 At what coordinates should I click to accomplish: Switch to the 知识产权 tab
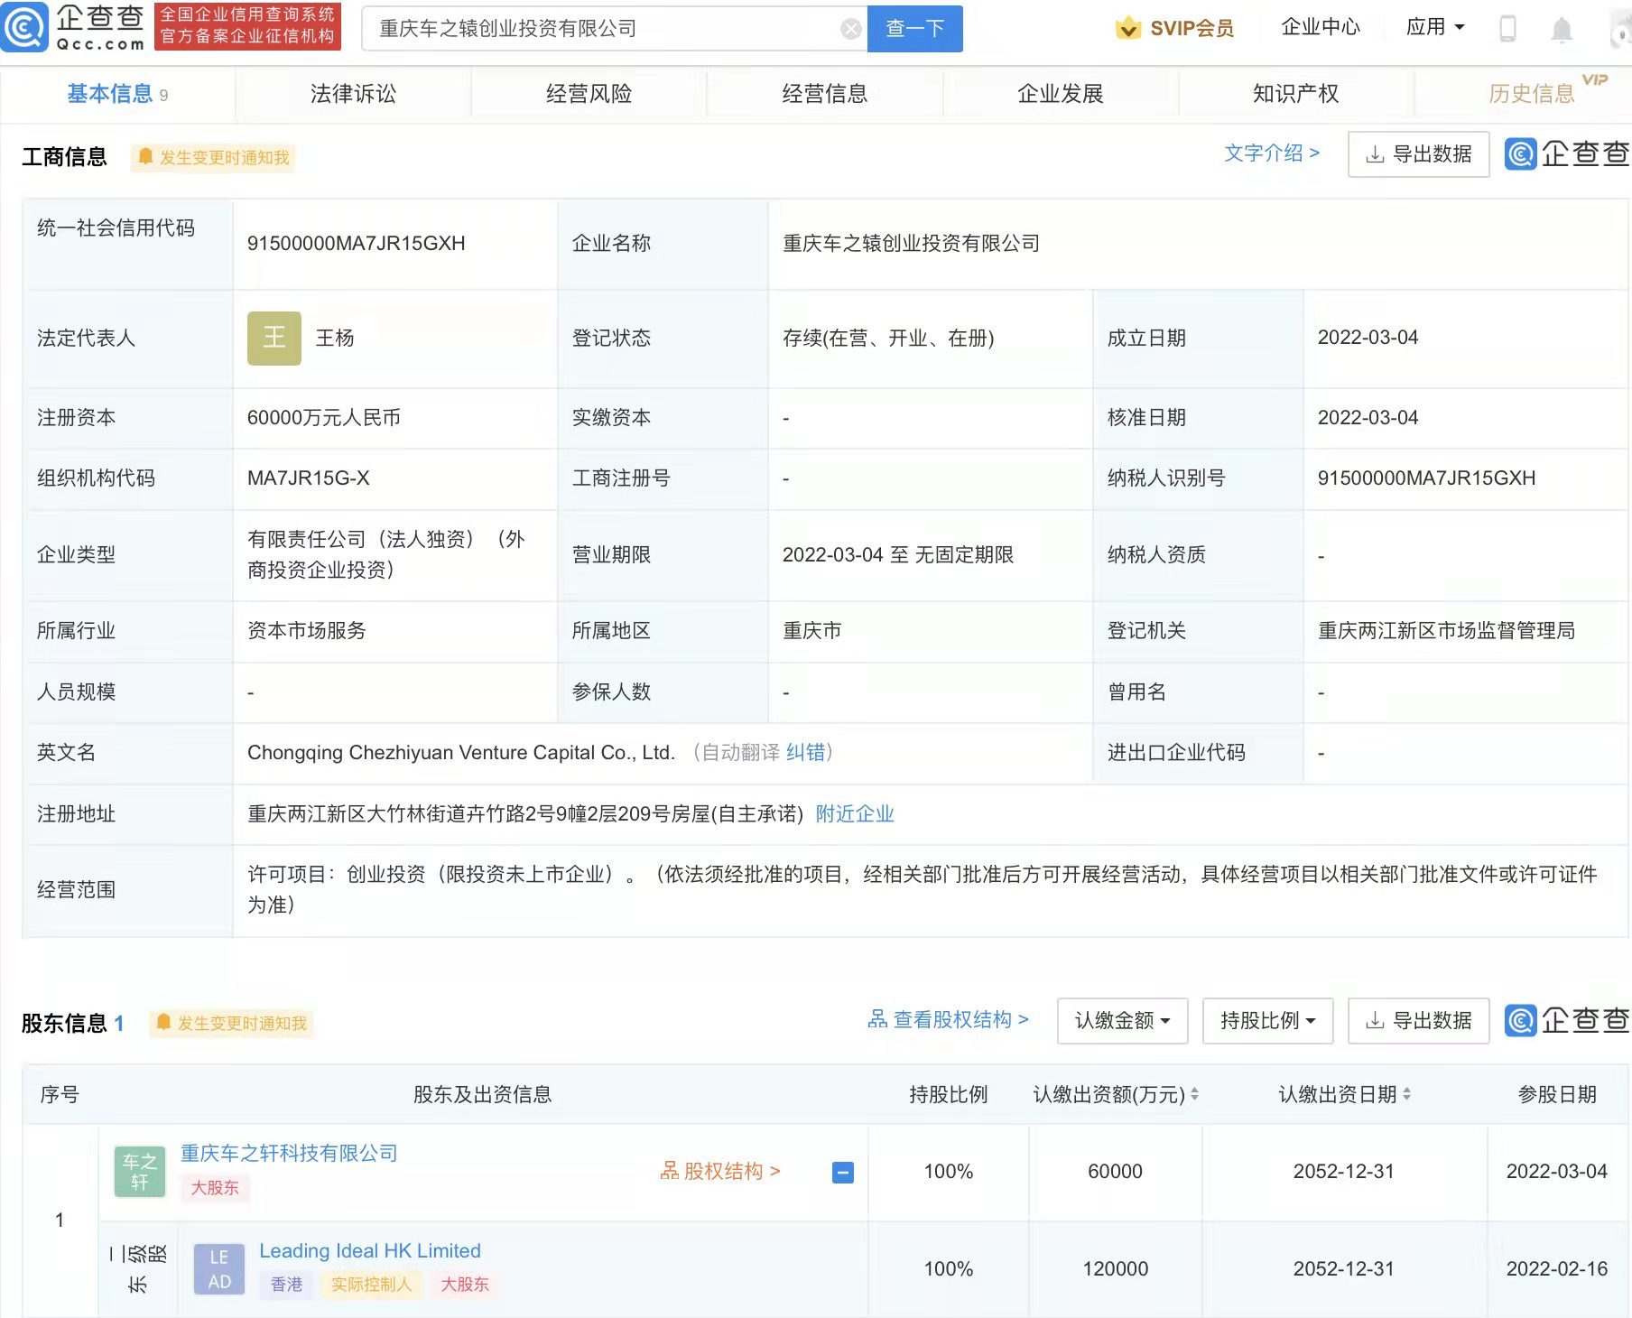[1294, 93]
